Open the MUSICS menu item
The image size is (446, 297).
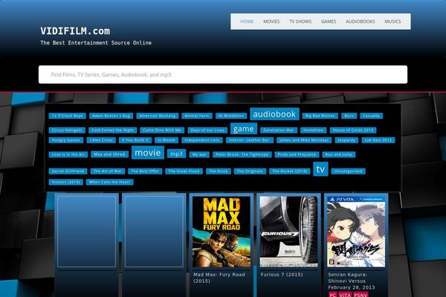[392, 22]
